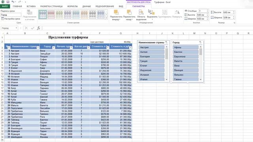Viewport: 253px width, 142px height.
Task: Select first blue slicer style thumbnail
Action: click(x=43, y=15)
